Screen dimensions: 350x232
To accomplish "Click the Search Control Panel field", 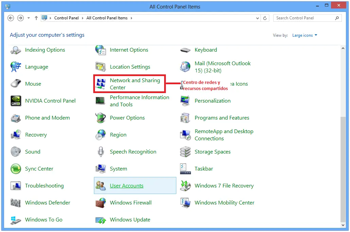I will pyautogui.click(x=307, y=18).
